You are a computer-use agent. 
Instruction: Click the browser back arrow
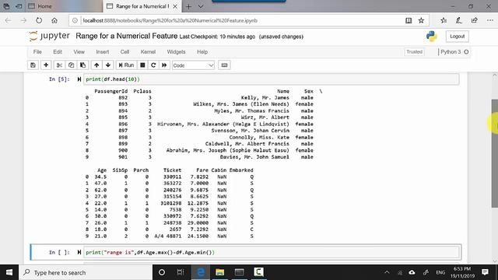[8, 20]
